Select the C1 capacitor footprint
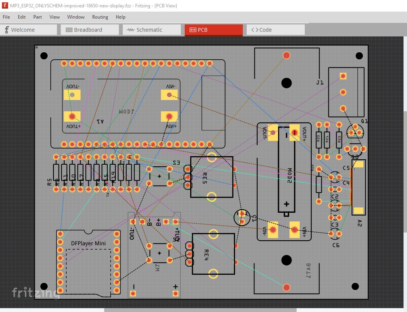The width and height of the screenshot is (407, 312). point(242,217)
